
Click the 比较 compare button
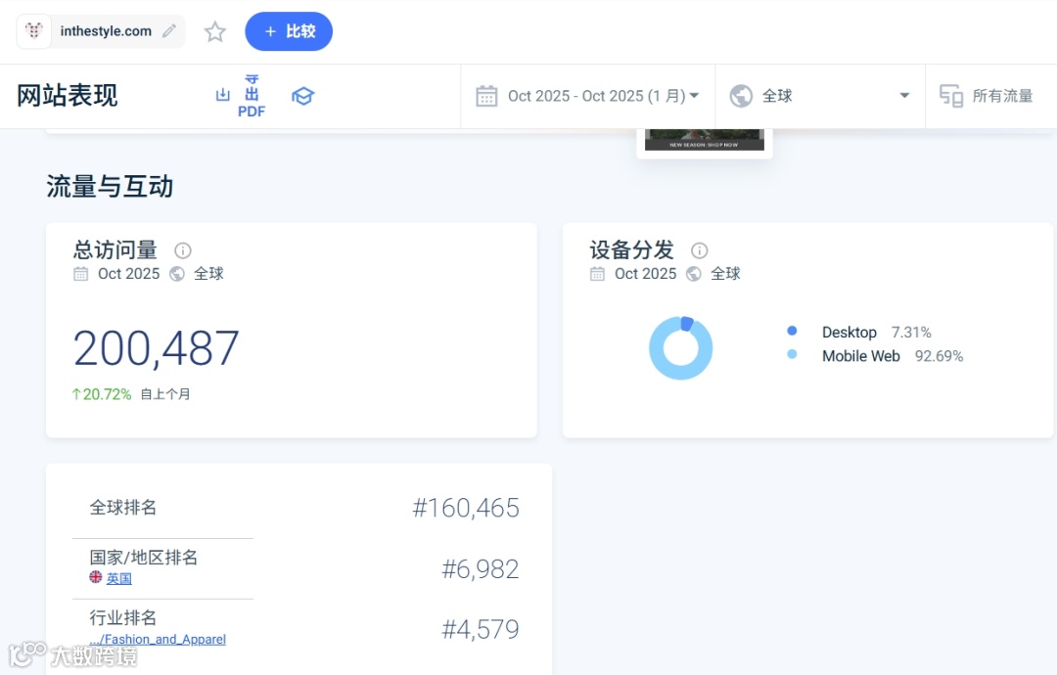tap(289, 31)
